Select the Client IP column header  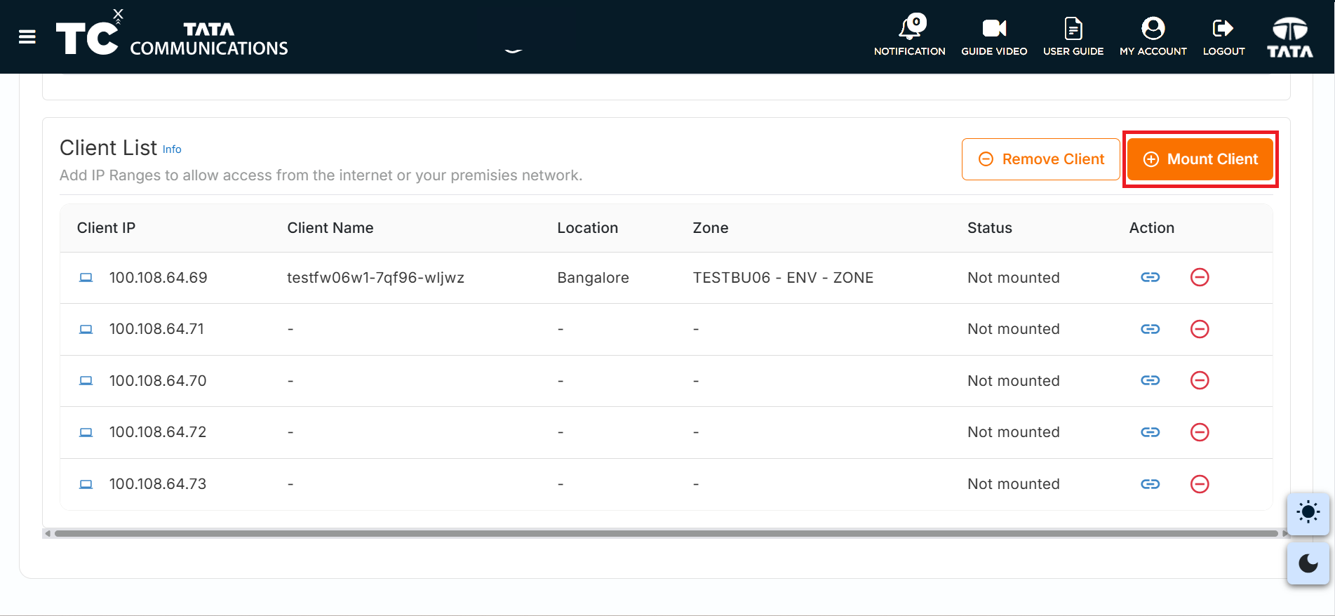(106, 228)
